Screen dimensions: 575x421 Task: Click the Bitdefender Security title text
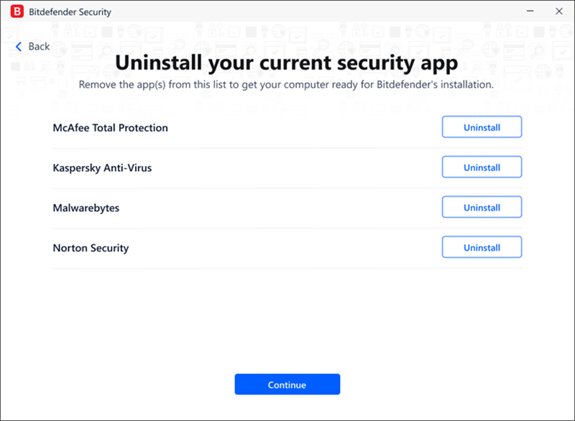[x=70, y=12]
